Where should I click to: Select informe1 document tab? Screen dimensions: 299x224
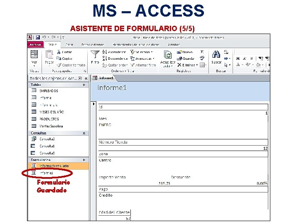(103, 78)
